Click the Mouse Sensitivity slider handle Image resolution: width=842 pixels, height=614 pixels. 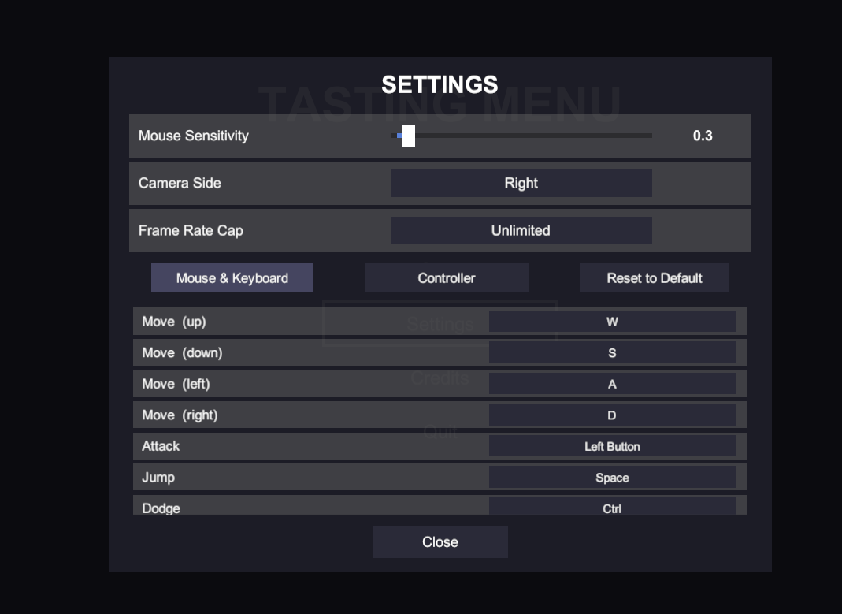click(x=409, y=136)
